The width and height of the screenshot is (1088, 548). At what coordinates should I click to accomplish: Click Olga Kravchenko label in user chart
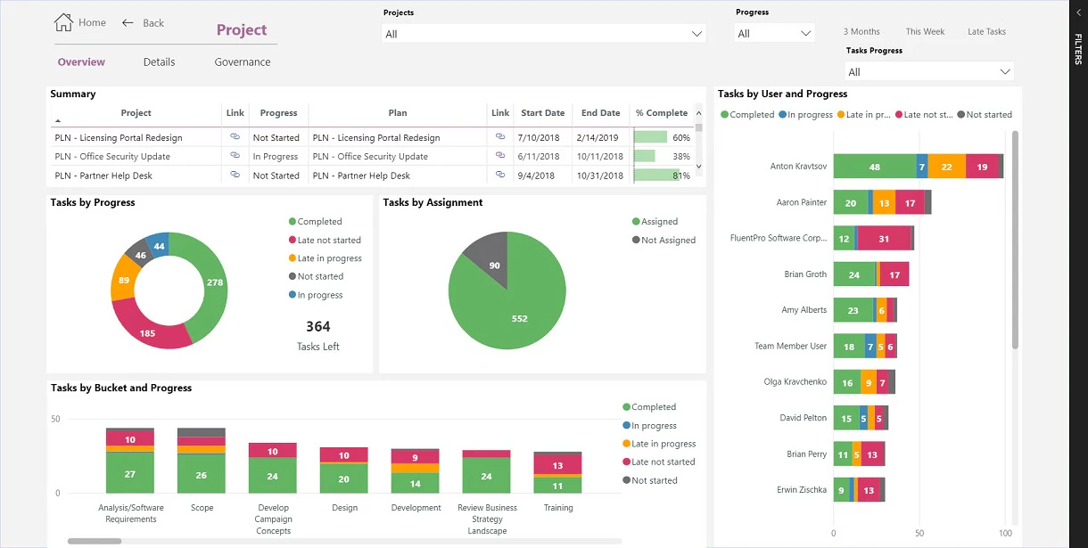click(795, 381)
